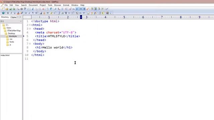Open the Project menu

pos(42,5)
